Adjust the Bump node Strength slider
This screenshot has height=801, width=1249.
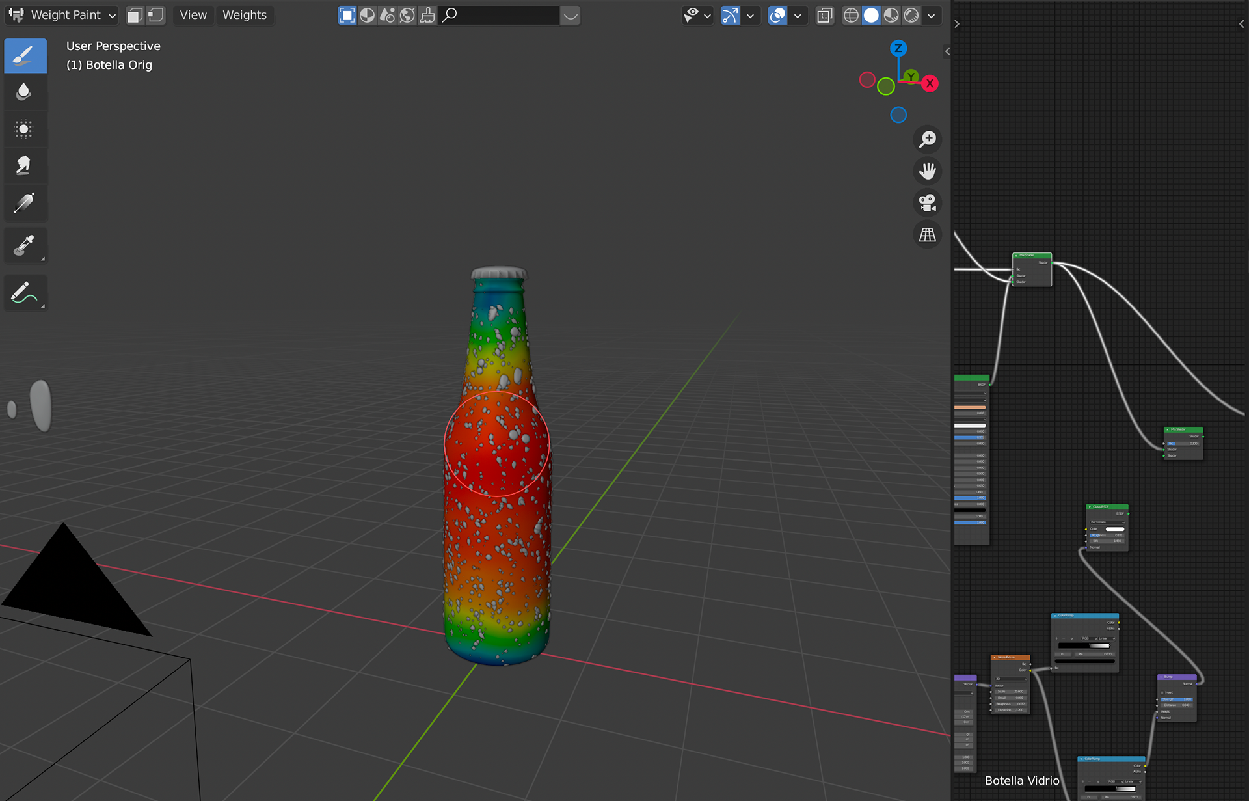pyautogui.click(x=1177, y=699)
